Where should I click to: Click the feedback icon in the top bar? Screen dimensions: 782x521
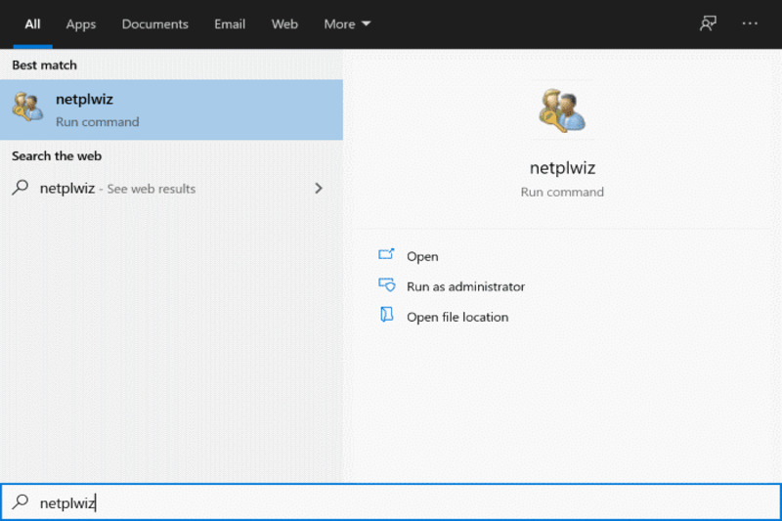click(x=708, y=23)
